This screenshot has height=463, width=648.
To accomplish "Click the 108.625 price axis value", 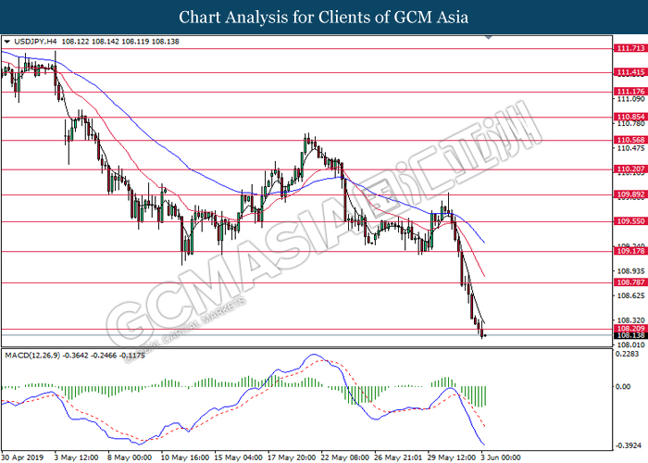I will point(630,295).
